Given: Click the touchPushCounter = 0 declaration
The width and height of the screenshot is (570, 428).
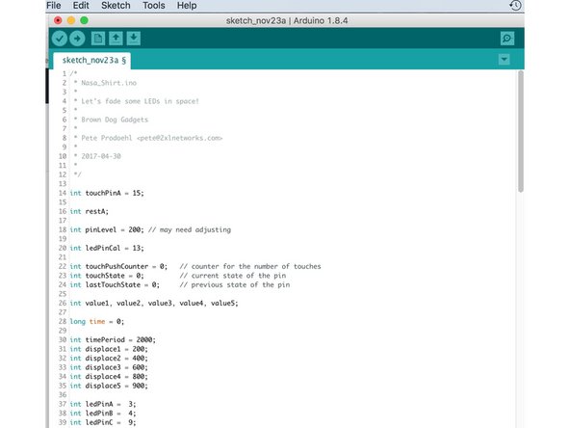Looking at the screenshot, I should [x=118, y=266].
